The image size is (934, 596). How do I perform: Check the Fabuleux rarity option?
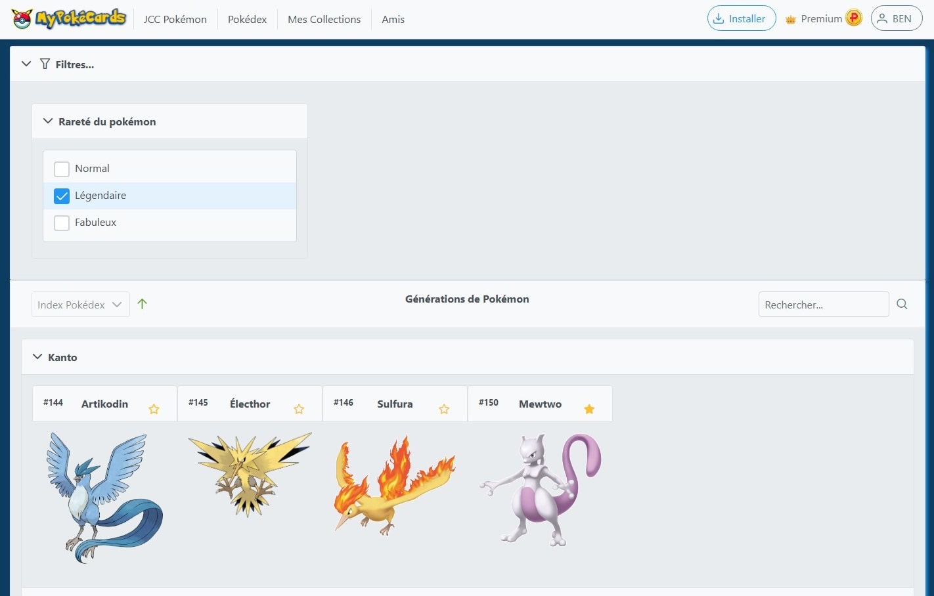61,223
